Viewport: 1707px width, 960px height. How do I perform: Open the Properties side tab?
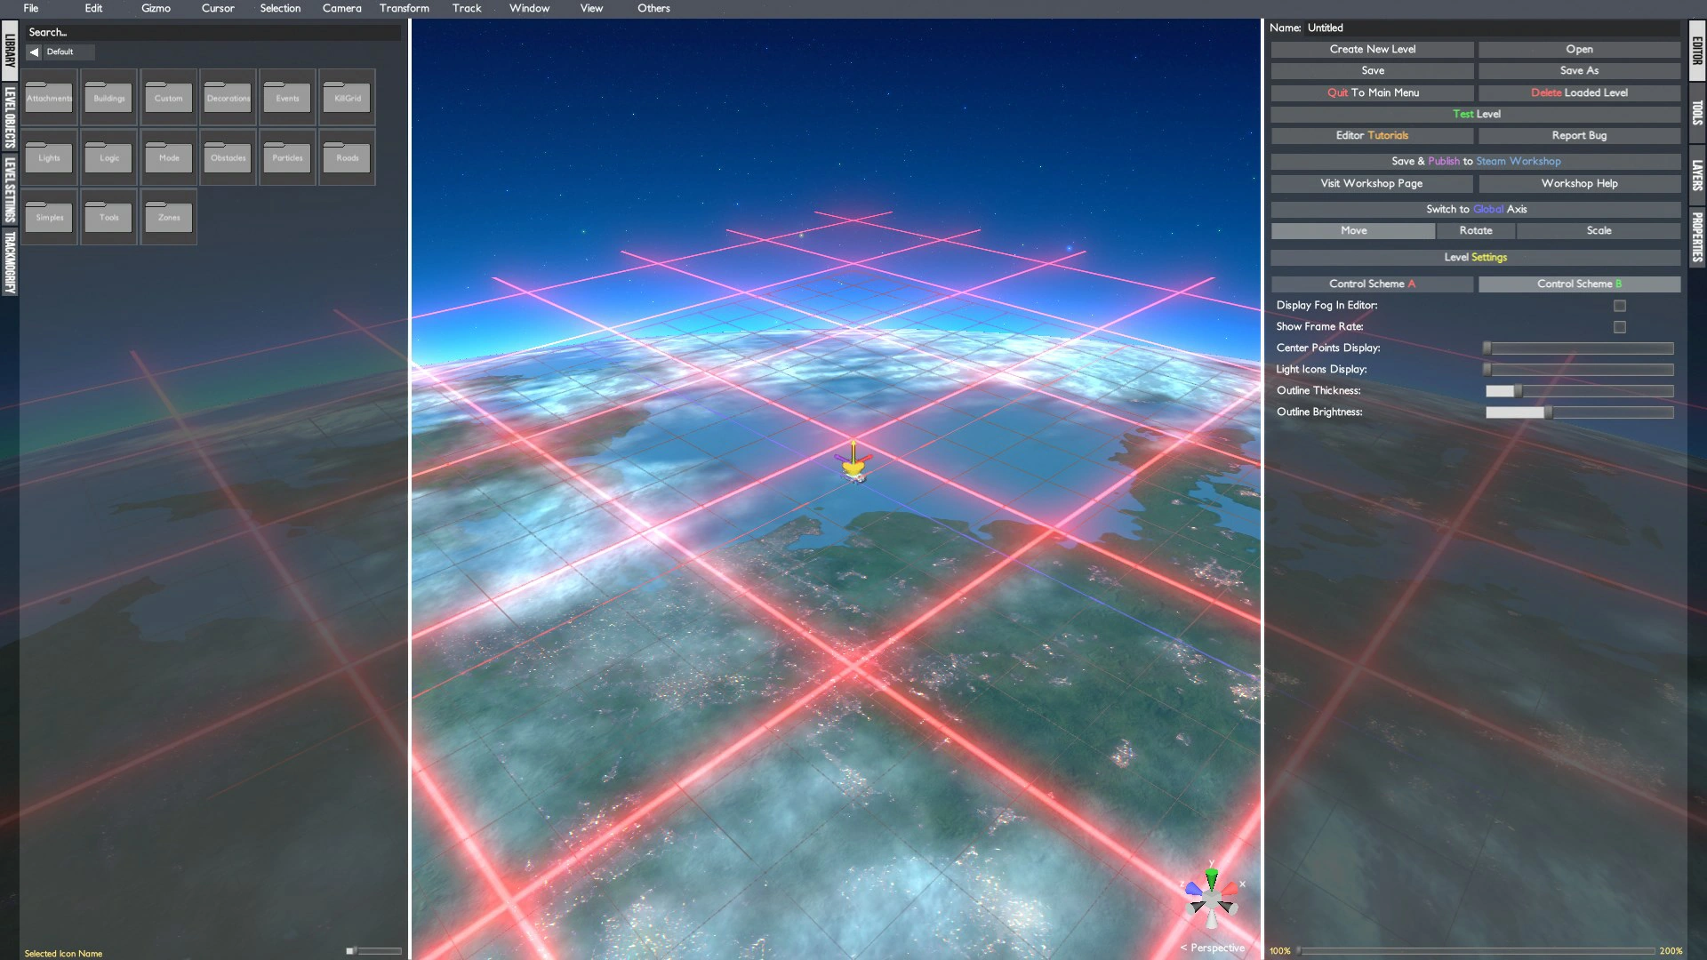[x=1697, y=236]
